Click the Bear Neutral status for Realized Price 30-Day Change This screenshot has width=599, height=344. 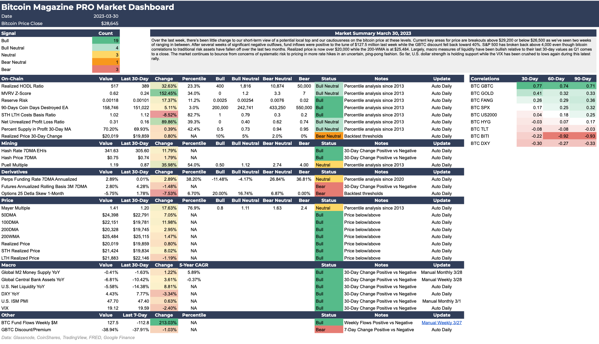(x=328, y=136)
